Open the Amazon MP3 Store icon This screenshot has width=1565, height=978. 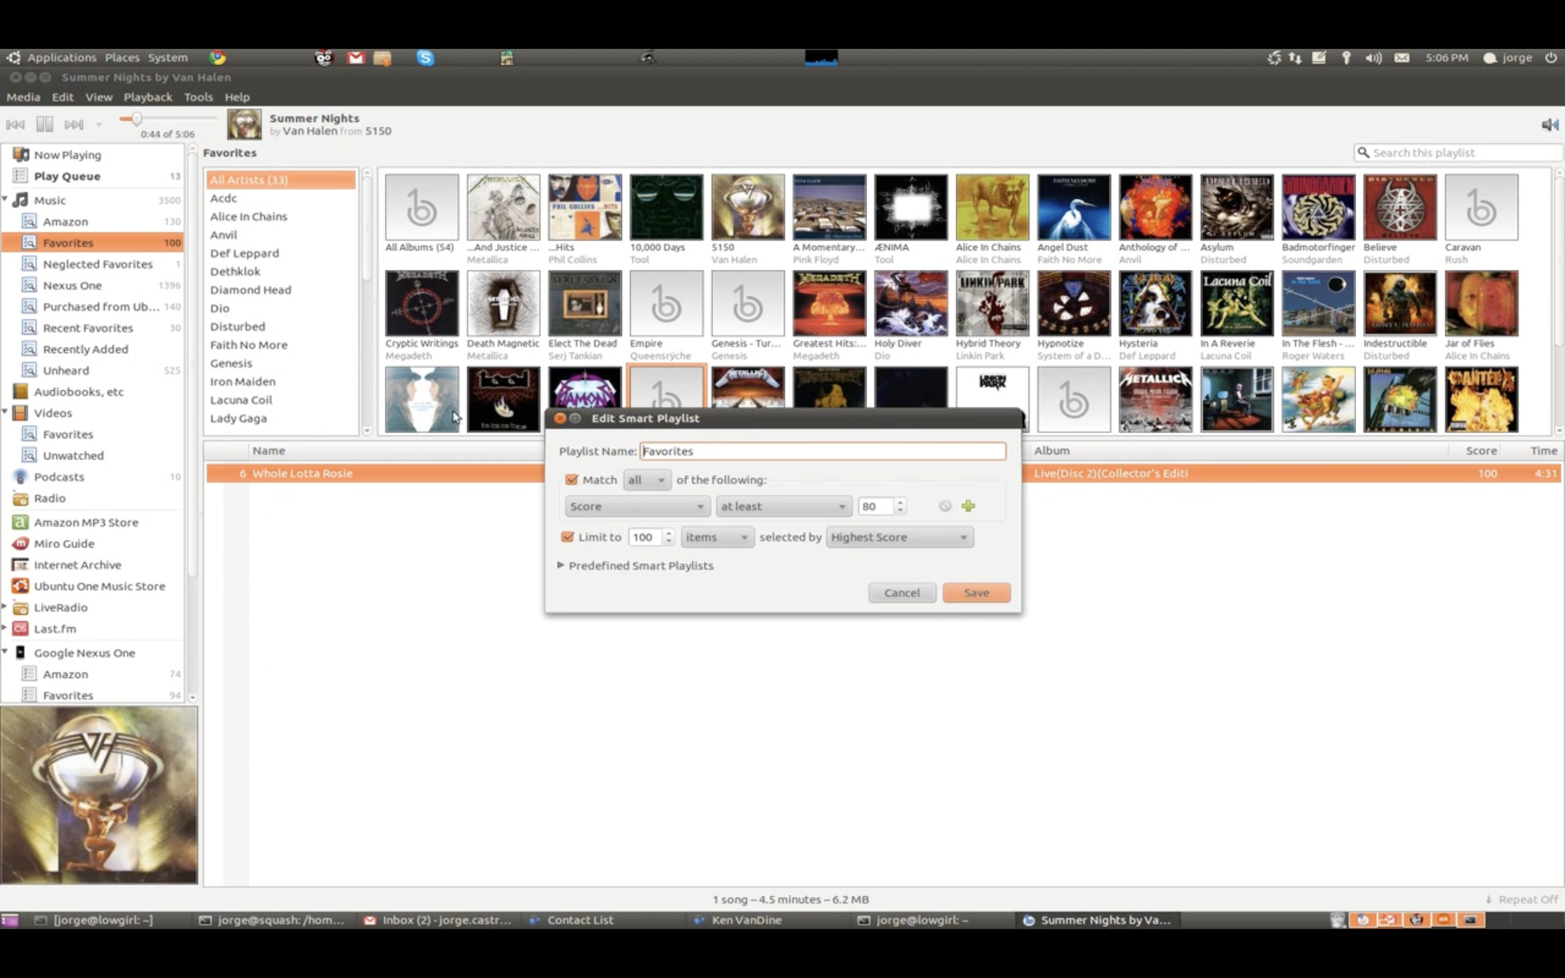coord(21,522)
